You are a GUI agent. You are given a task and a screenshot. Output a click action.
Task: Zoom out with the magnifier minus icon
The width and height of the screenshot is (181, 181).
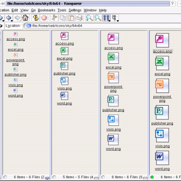(x=98, y=18)
